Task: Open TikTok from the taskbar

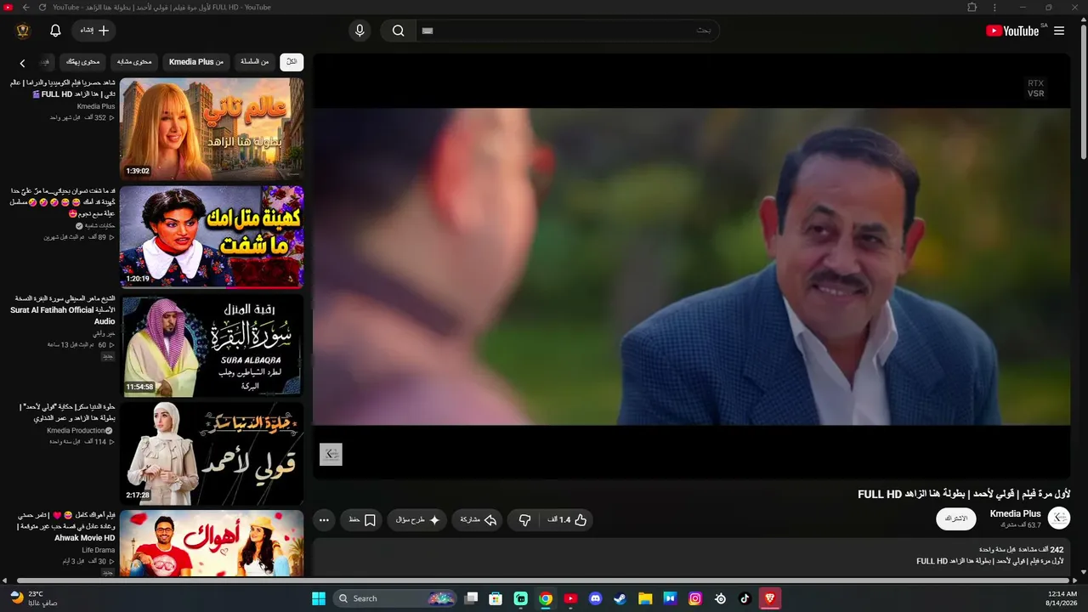Action: click(745, 598)
